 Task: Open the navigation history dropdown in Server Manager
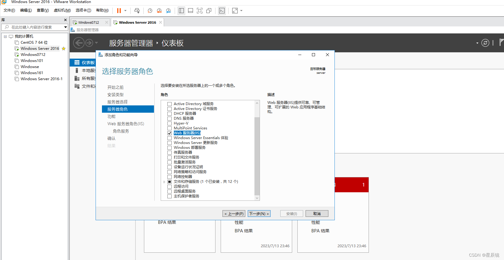coord(96,43)
